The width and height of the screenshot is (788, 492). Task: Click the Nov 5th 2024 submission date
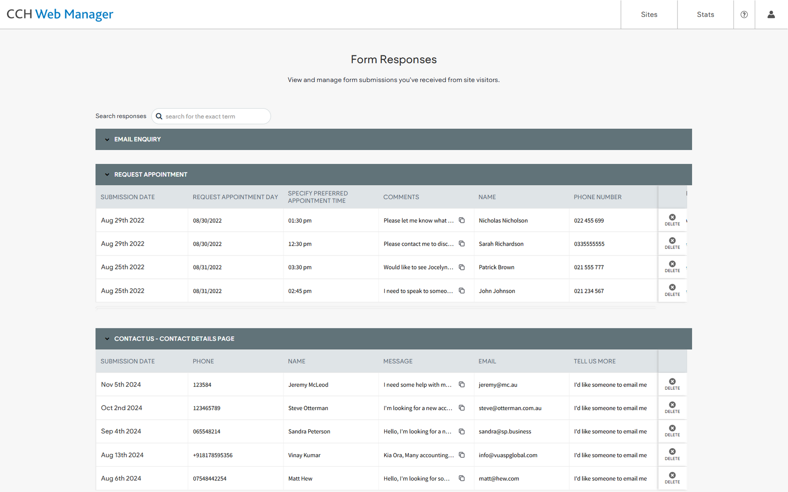121,385
